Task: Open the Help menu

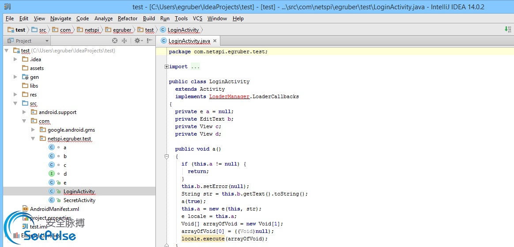Action: pyautogui.click(x=238, y=18)
